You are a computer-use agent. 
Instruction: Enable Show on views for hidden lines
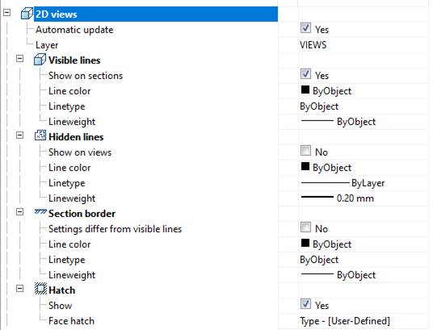305,151
